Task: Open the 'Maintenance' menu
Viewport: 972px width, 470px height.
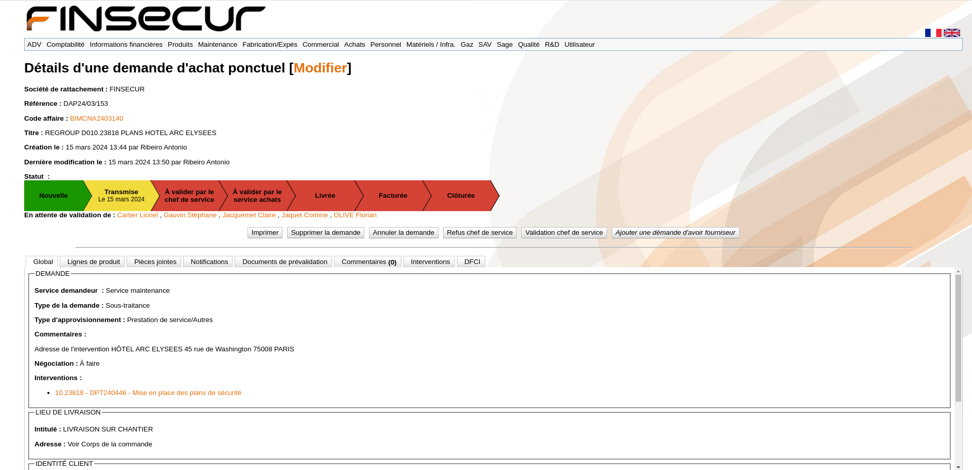Action: click(x=217, y=45)
